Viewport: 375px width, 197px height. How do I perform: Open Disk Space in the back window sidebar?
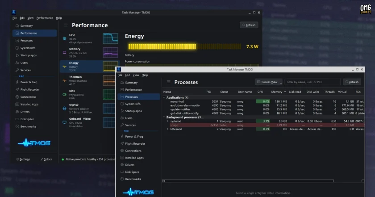(x=25, y=119)
